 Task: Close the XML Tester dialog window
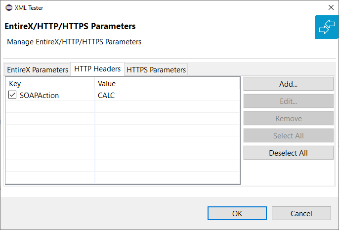coord(331,7)
